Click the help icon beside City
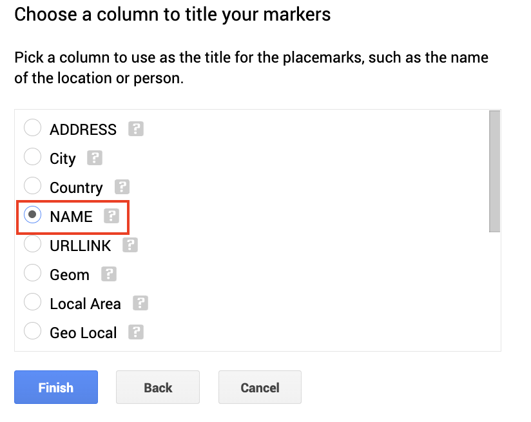Viewport: 531px width, 422px height. (95, 158)
